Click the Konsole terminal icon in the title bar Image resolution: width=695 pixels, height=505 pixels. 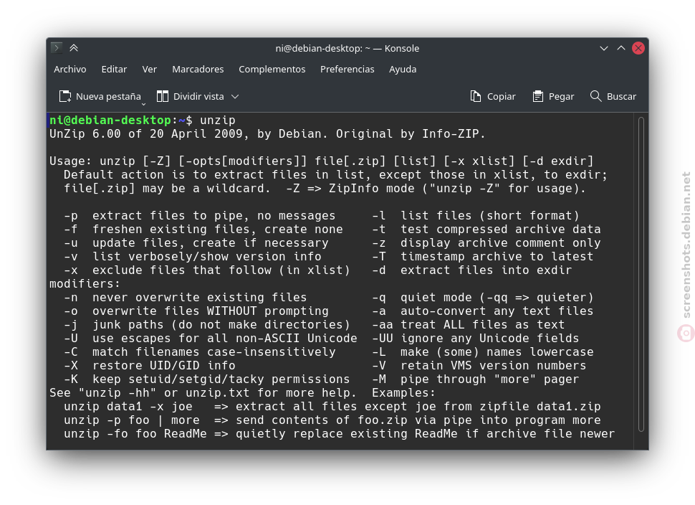pyautogui.click(x=57, y=48)
